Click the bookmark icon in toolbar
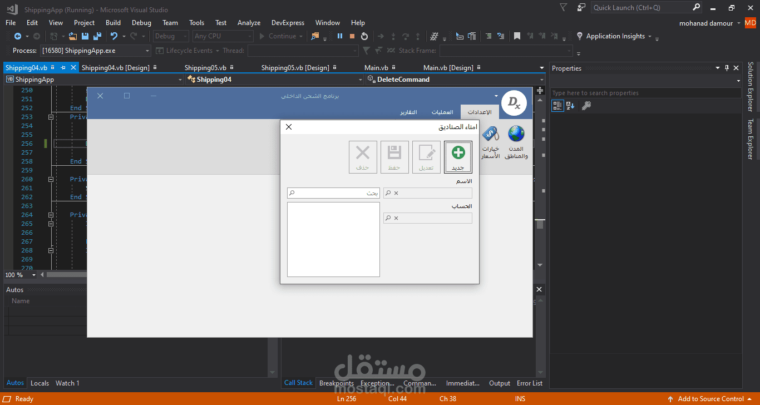Image resolution: width=760 pixels, height=405 pixels. tap(517, 36)
